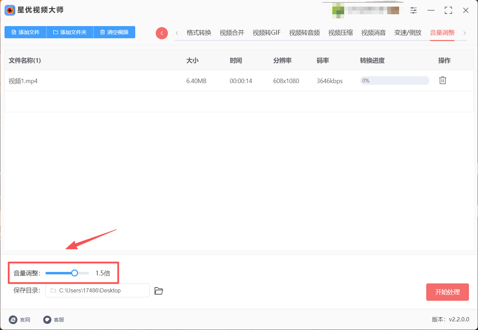Click the 6.40MB size value
Screen dimensions: 478x330
tap(196, 81)
